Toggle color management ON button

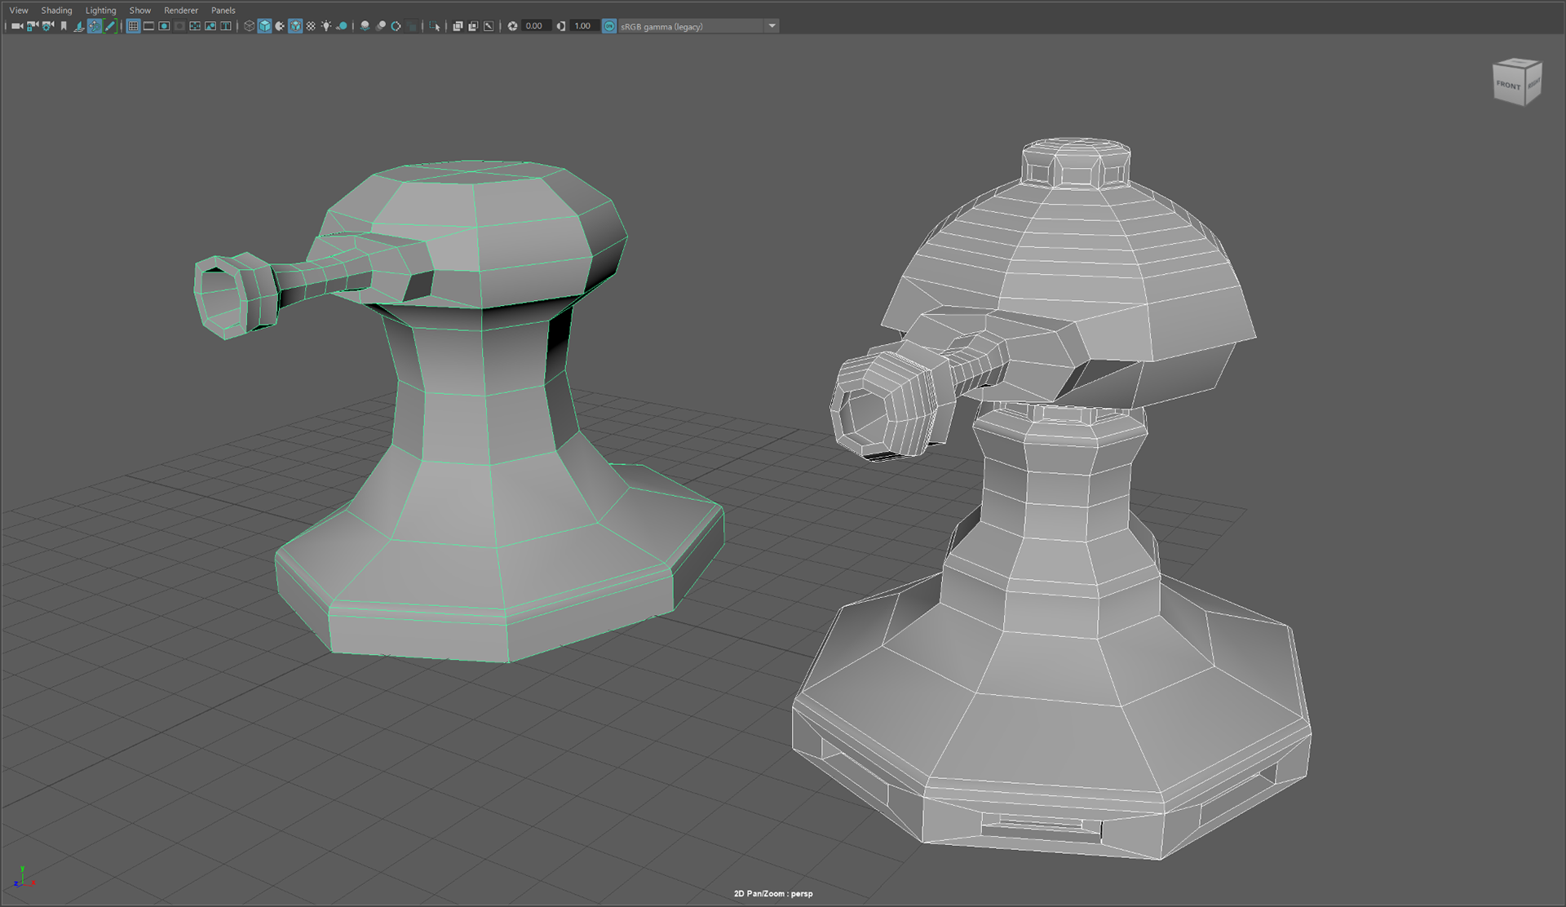(x=609, y=26)
